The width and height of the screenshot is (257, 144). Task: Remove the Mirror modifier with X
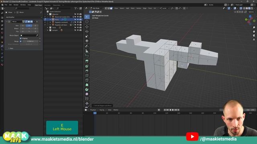coord(37,22)
